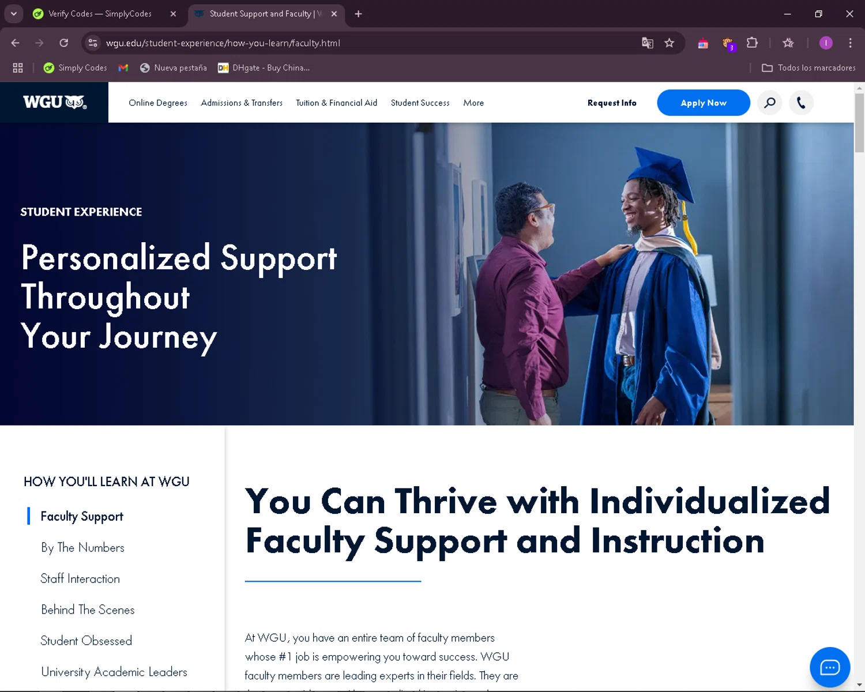865x692 pixels.
Task: Click the WGU owl logo
Action: (x=55, y=102)
